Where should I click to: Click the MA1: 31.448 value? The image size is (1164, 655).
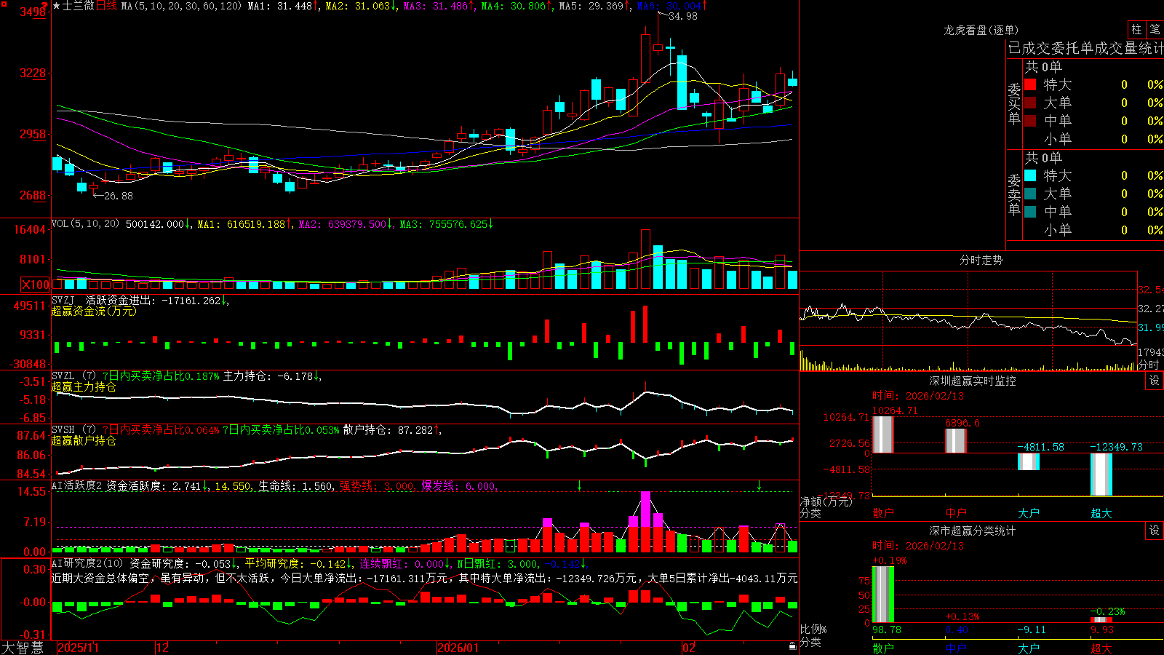point(280,6)
